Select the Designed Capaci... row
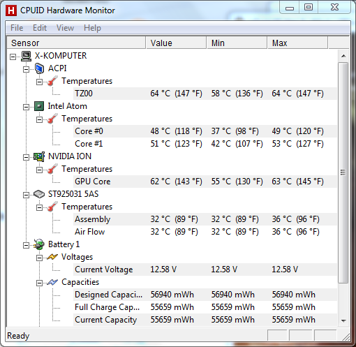The image size is (356, 347). tap(205, 295)
